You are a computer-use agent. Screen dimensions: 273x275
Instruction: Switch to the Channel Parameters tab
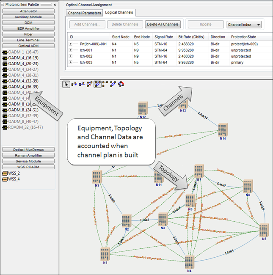tap(84, 13)
